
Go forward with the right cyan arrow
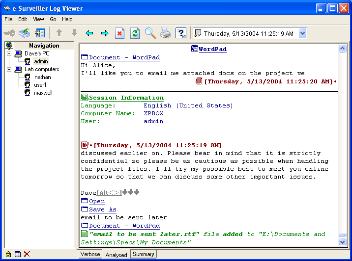pos(104,33)
